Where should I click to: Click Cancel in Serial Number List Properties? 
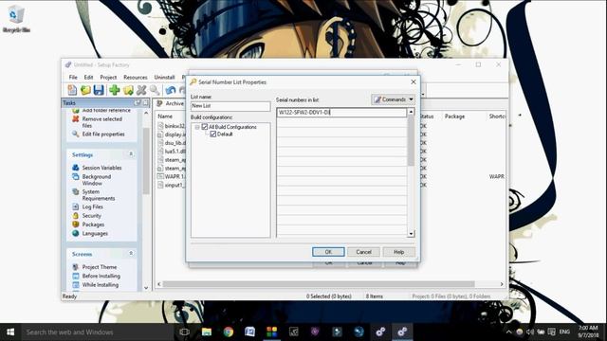(x=363, y=252)
